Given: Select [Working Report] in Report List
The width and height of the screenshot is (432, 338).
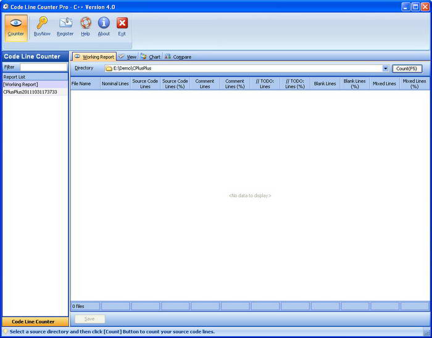Looking at the screenshot, I should pos(35,84).
